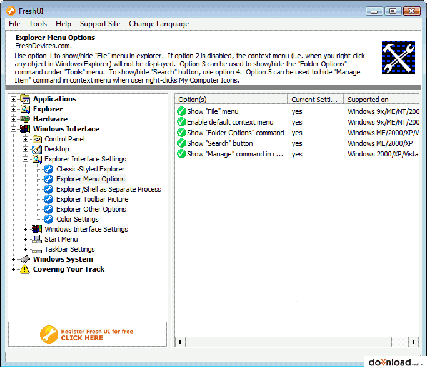Viewport: 427px width, 368px height.
Task: Sort by the Option(s) column header
Action: pos(231,100)
